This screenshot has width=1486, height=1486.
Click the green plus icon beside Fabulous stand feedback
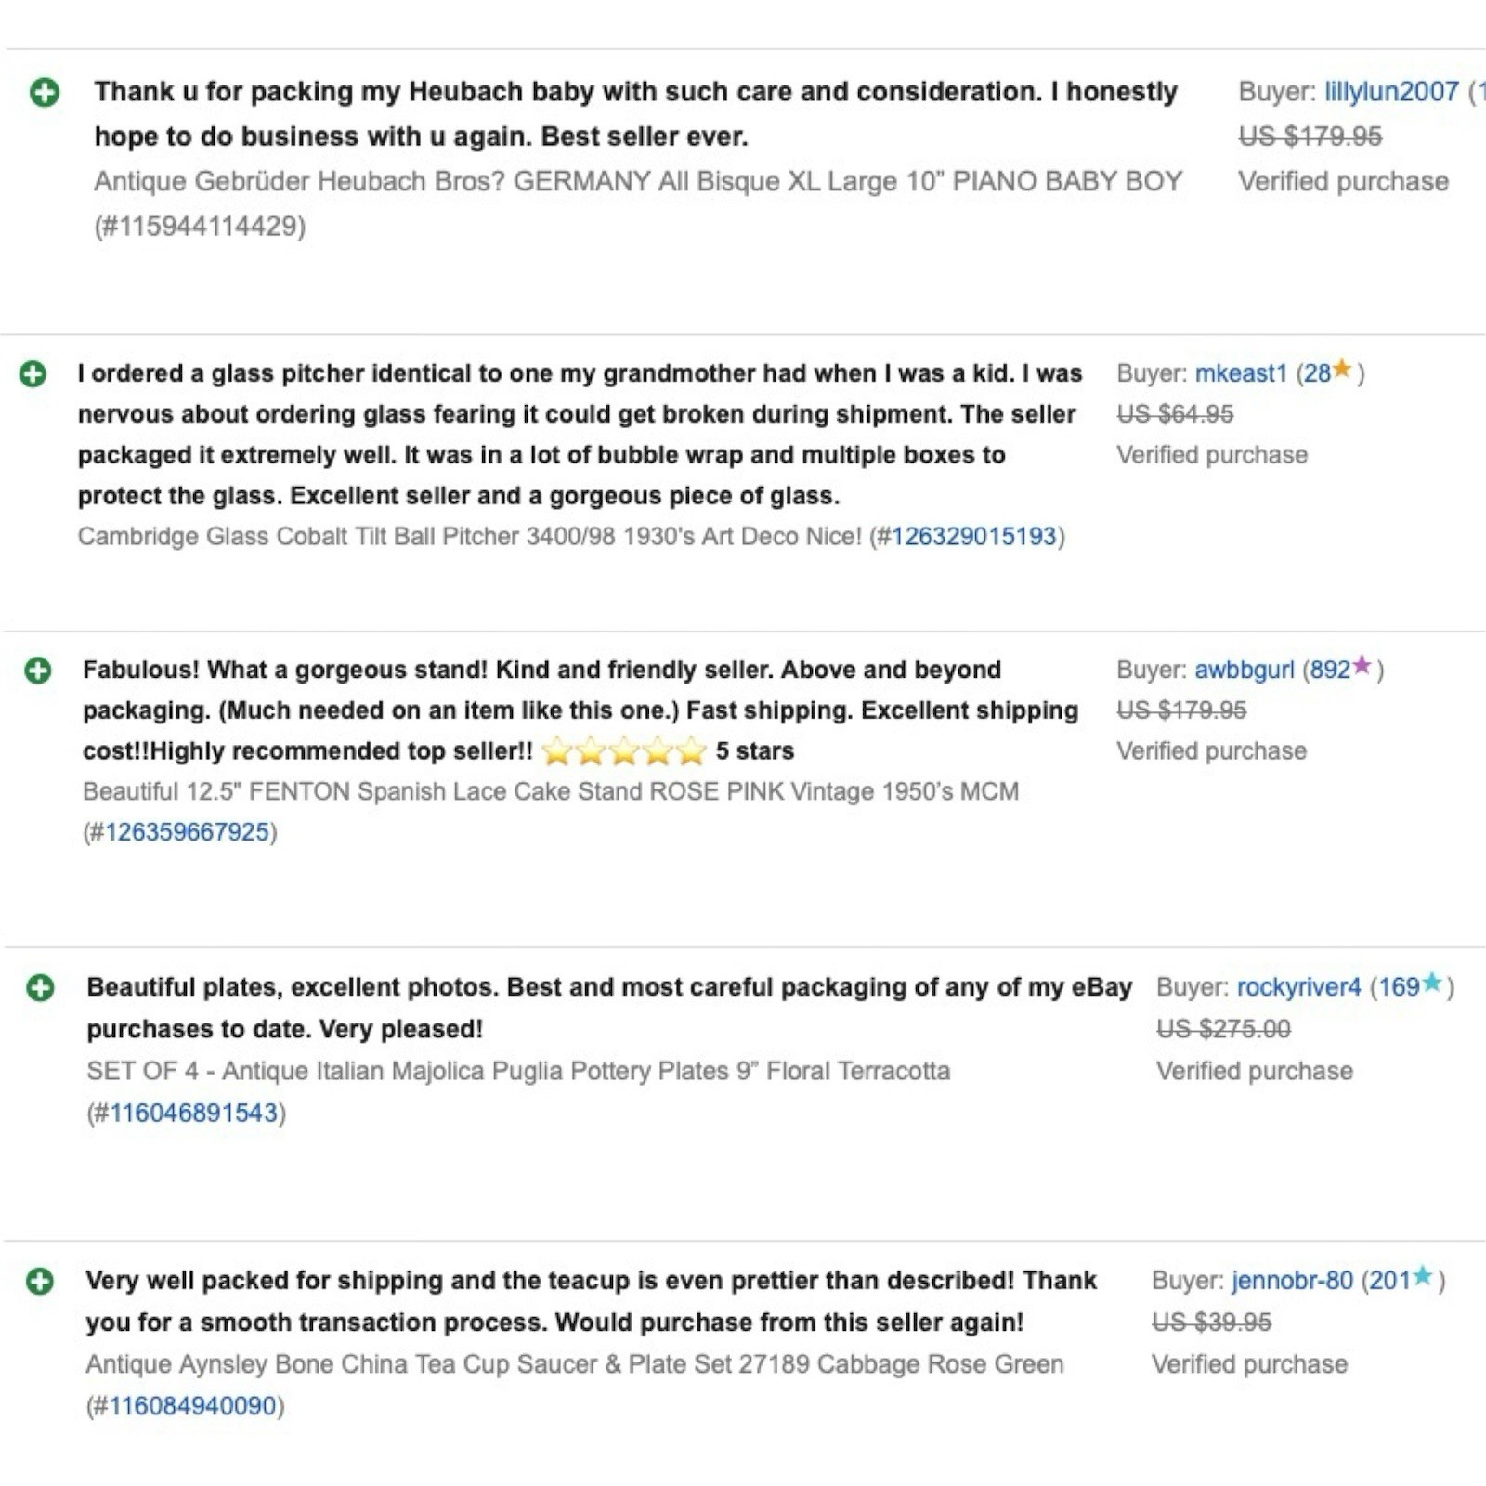[38, 670]
